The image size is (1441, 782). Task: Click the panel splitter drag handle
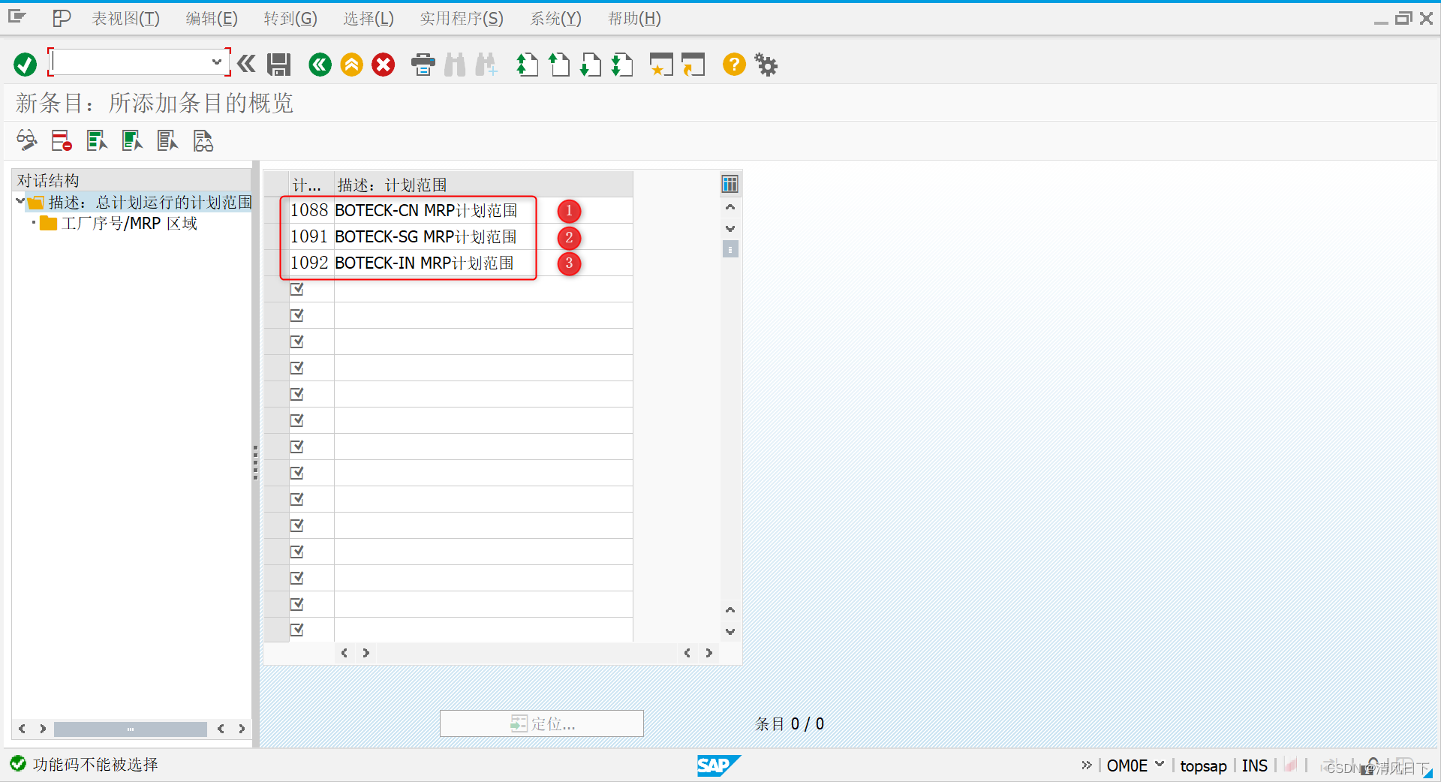click(255, 462)
